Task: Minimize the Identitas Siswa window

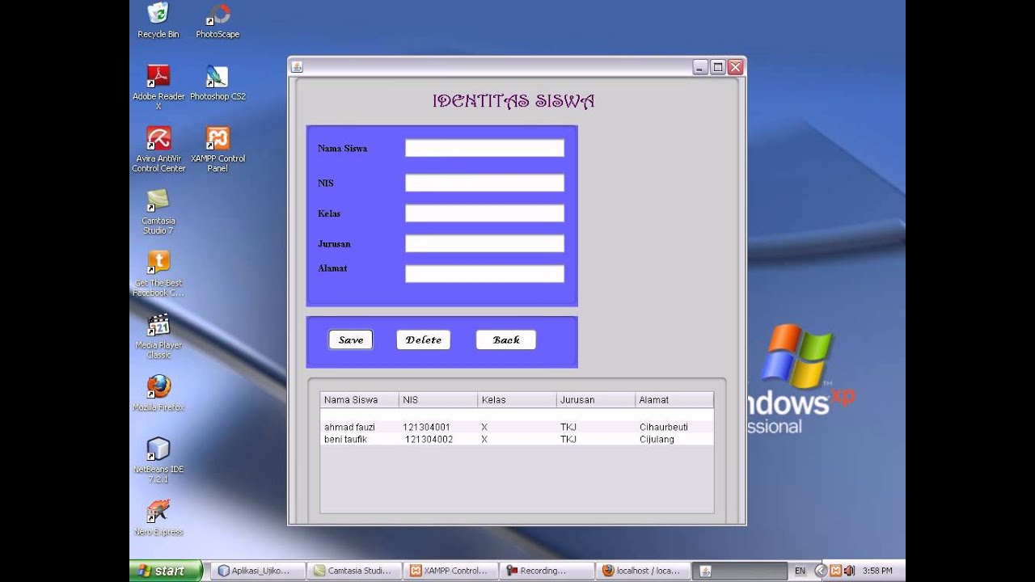Action: click(700, 67)
